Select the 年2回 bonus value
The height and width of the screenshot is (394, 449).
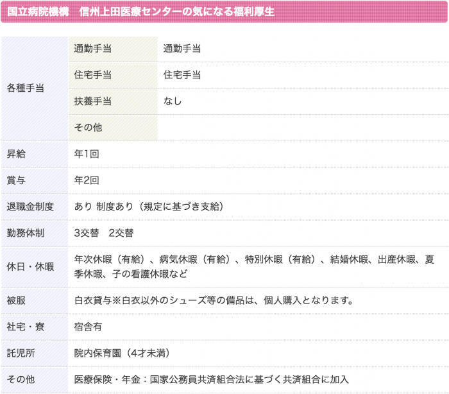pyautogui.click(x=87, y=180)
